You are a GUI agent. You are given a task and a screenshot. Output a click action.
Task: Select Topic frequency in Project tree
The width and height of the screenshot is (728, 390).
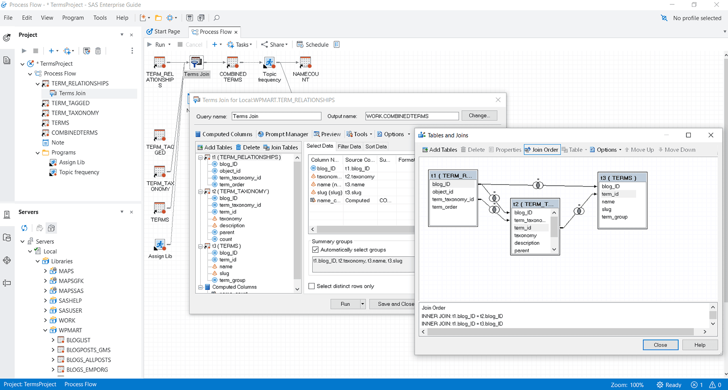pyautogui.click(x=79, y=172)
